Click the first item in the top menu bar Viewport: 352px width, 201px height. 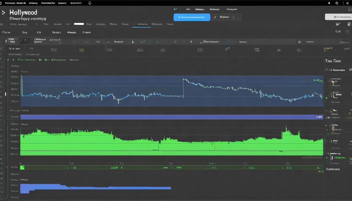(x=15, y=3)
